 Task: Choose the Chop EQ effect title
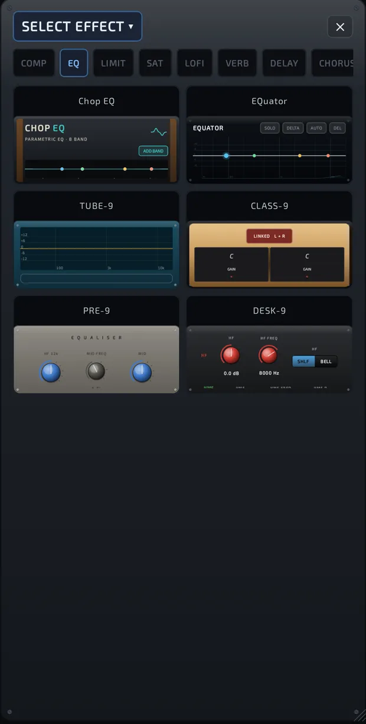point(96,101)
